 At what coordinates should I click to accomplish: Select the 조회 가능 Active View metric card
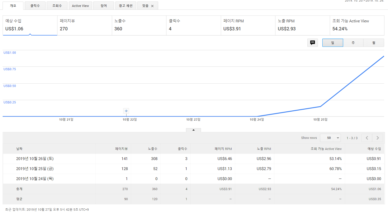(357, 25)
